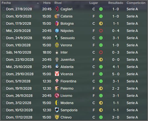The height and width of the screenshot is (121, 148).
Task: Select the radio circle beside 14/10/2028 fixture
Action: point(4,52)
